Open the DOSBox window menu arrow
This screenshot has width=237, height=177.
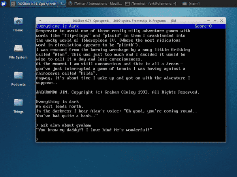(x=40, y=20)
